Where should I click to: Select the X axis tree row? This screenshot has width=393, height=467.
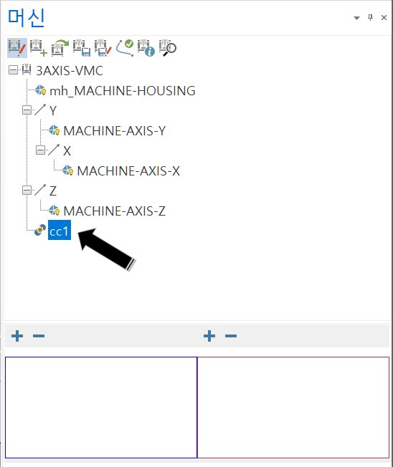click(x=67, y=150)
